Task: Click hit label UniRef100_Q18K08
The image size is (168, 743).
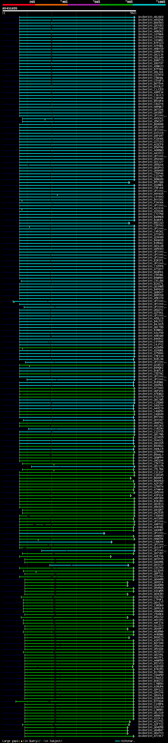Action: [151, 698]
